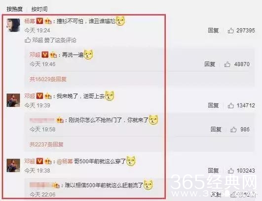
Task: Click verified V badge next to 杨幂
Action: tap(39, 21)
